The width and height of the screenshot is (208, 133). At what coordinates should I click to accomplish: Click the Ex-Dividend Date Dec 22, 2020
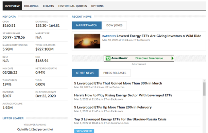click(x=46, y=96)
